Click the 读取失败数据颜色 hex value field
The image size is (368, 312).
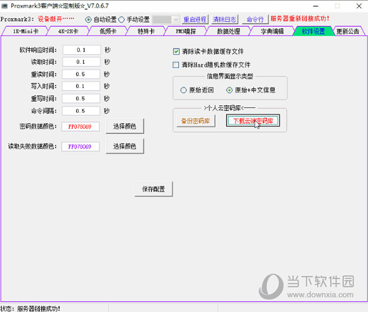pyautogui.click(x=80, y=146)
